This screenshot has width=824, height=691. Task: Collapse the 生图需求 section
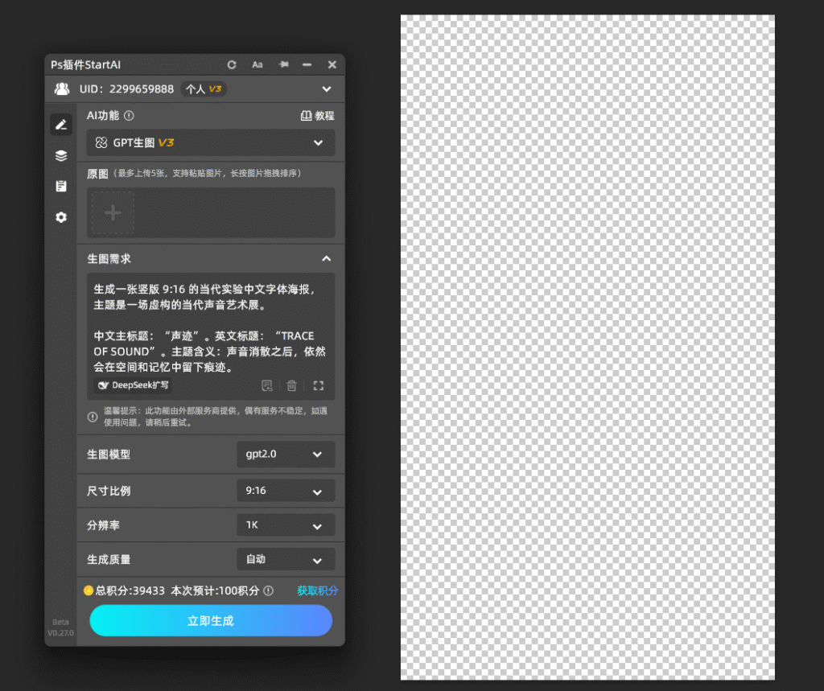click(327, 258)
